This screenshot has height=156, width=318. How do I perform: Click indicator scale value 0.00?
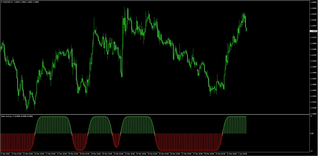(x=312, y=133)
